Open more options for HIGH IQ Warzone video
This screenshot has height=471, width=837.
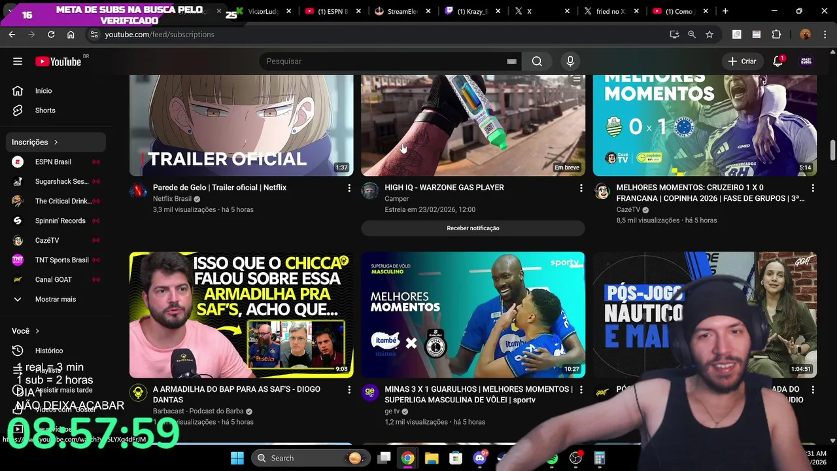click(581, 188)
